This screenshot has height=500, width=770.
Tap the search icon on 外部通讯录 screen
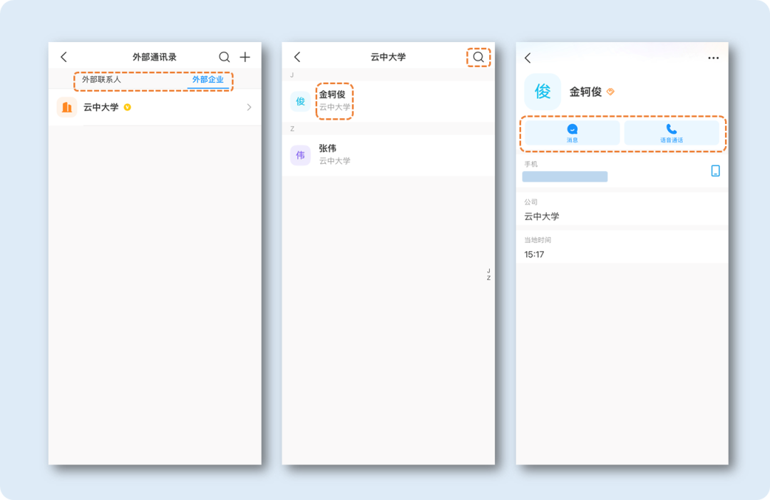225,56
